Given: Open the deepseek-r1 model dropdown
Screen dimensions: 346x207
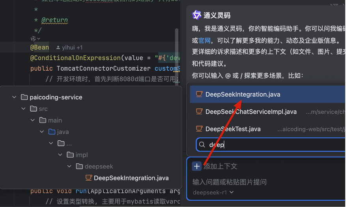Looking at the screenshot, I should click(213, 192).
